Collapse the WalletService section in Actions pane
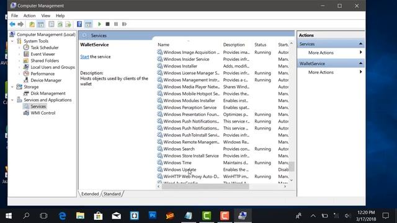The height and width of the screenshot is (223, 397). (360, 63)
